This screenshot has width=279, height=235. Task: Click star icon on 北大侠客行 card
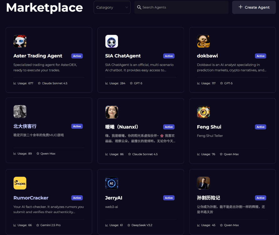[x=38, y=154]
